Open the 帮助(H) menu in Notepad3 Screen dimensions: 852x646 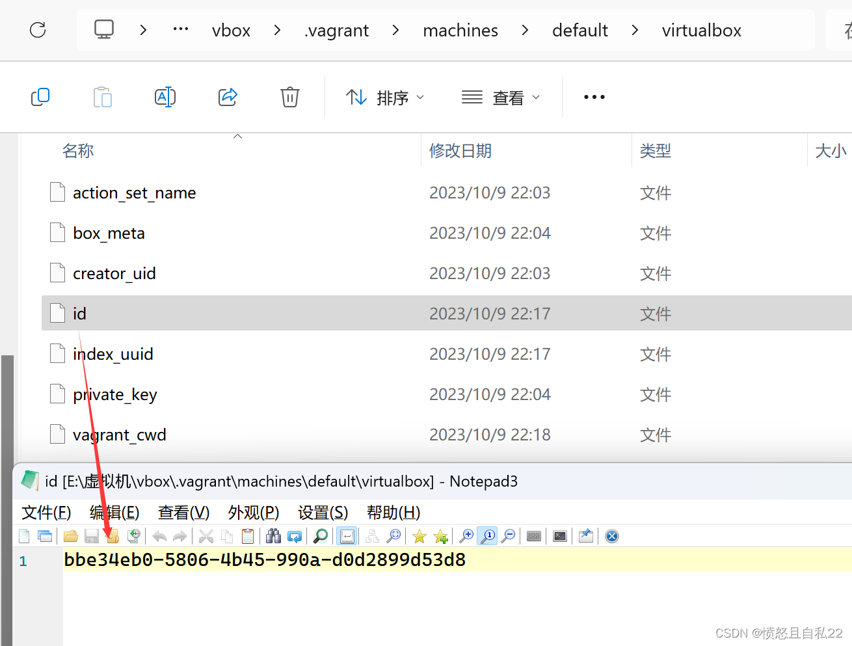point(393,513)
